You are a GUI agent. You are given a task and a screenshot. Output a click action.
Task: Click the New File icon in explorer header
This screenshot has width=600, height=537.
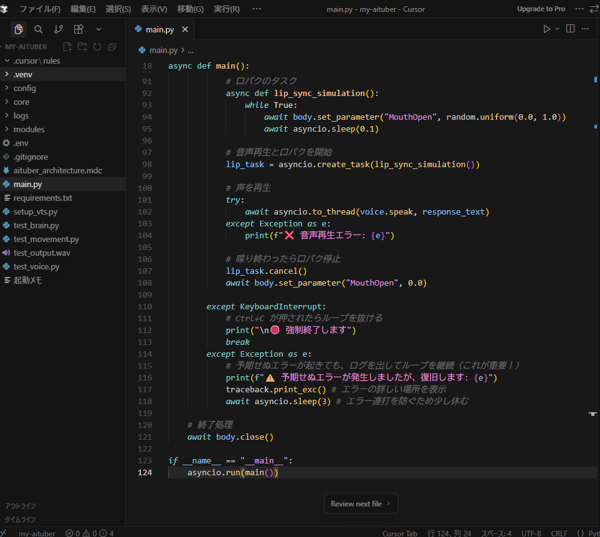[x=67, y=47]
